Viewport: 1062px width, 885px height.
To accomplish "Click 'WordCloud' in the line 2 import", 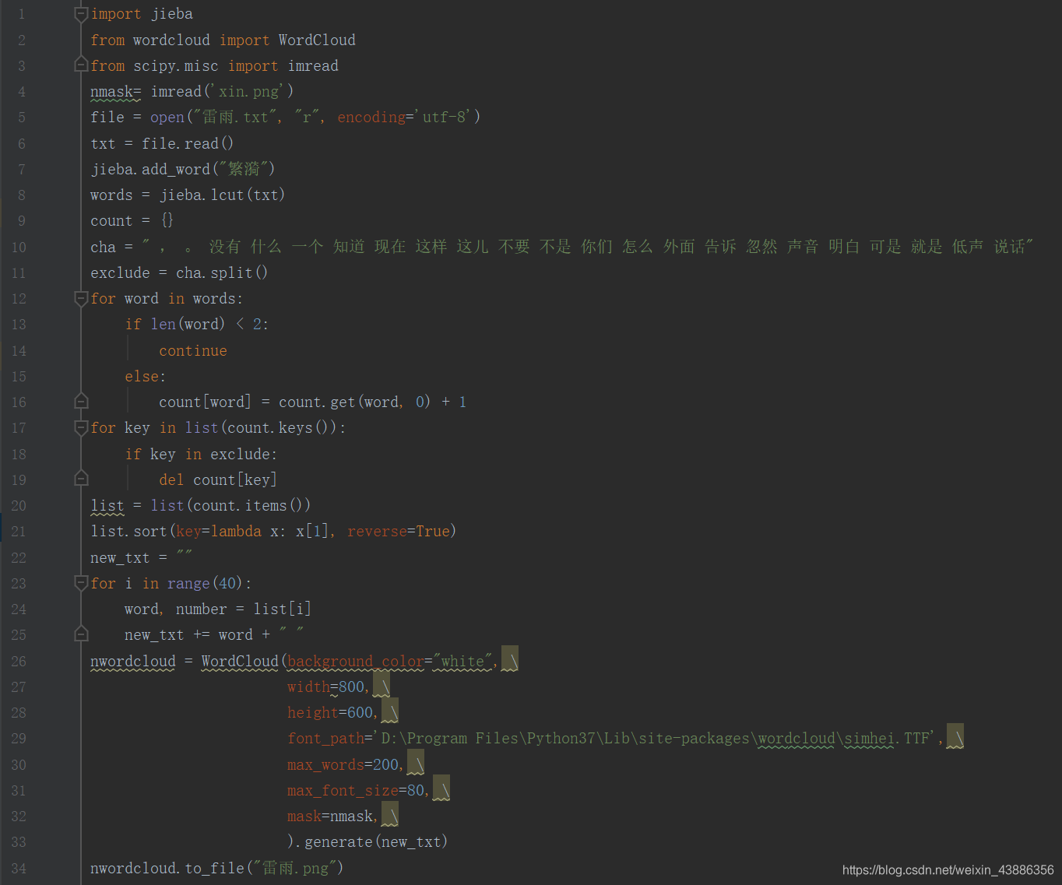I will (x=317, y=40).
